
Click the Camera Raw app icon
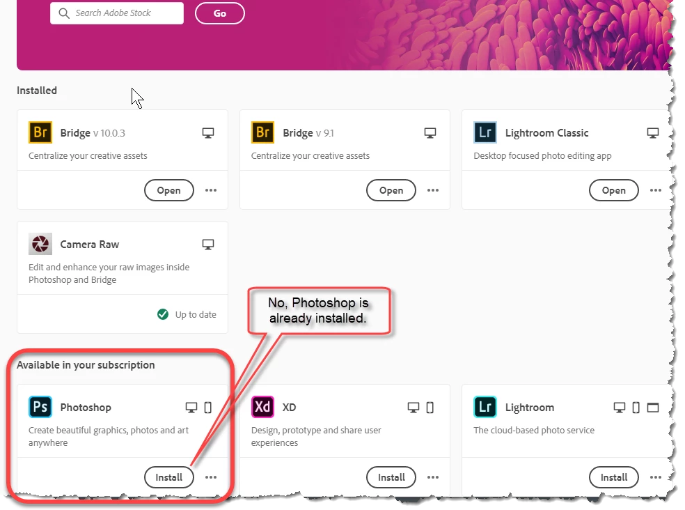click(40, 244)
